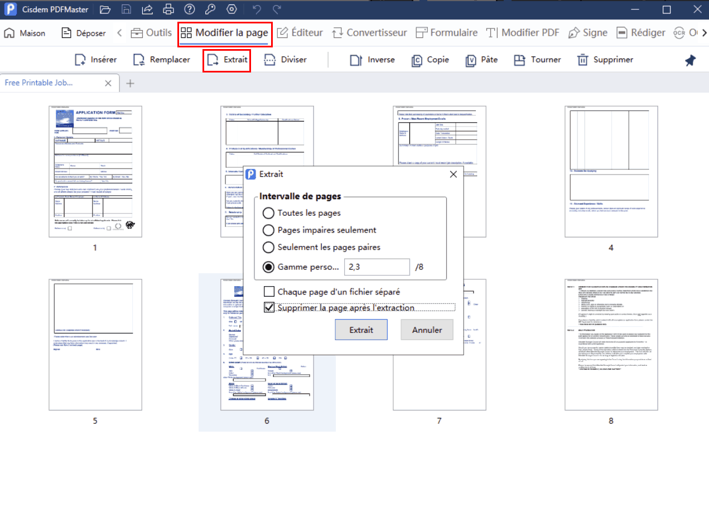This screenshot has height=522, width=709.
Task: Select page 5 thumbnail
Action: pos(95,345)
